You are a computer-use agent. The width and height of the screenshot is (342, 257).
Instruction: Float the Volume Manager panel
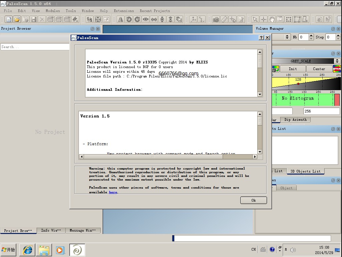pyautogui.click(x=333, y=29)
